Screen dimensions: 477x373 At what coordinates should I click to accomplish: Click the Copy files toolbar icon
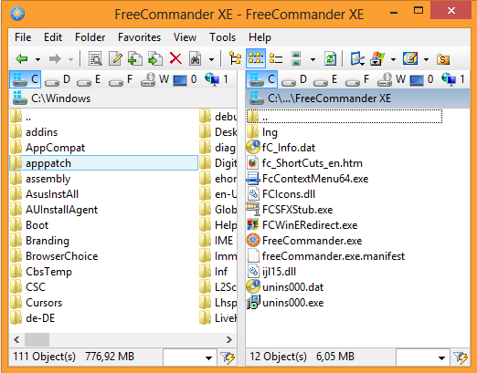(x=135, y=58)
